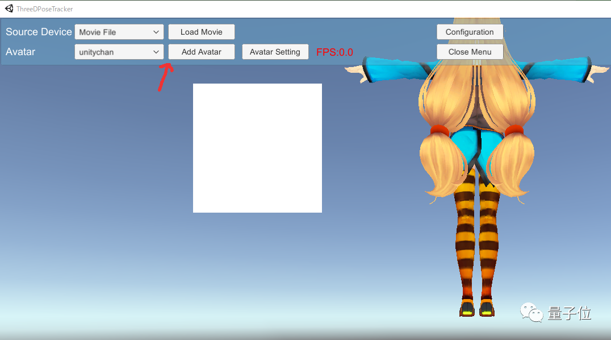Click the Source Device label
Viewport: 611px width, 340px height.
tap(39, 32)
